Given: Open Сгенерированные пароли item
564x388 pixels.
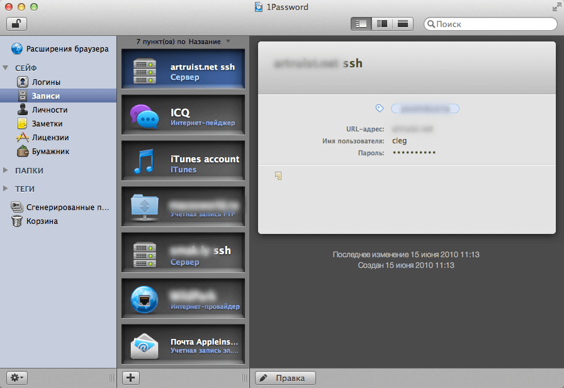Looking at the screenshot, I should tap(60, 208).
